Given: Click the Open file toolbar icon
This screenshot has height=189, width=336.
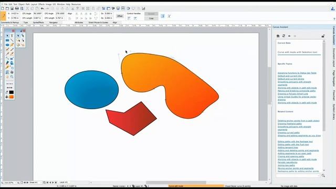Looking at the screenshot, I should 7,8.
